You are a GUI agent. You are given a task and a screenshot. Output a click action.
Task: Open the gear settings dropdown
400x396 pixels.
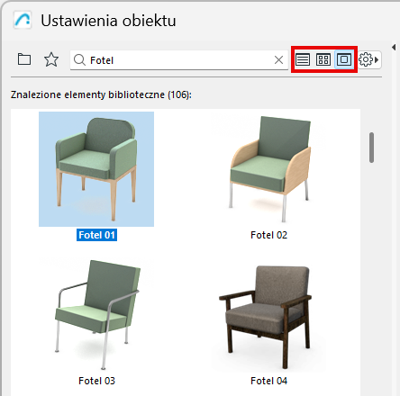(x=369, y=59)
